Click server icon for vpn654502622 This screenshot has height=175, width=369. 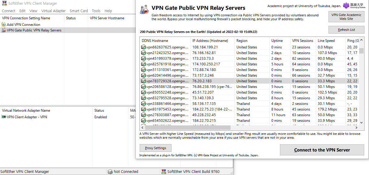coord(144,121)
